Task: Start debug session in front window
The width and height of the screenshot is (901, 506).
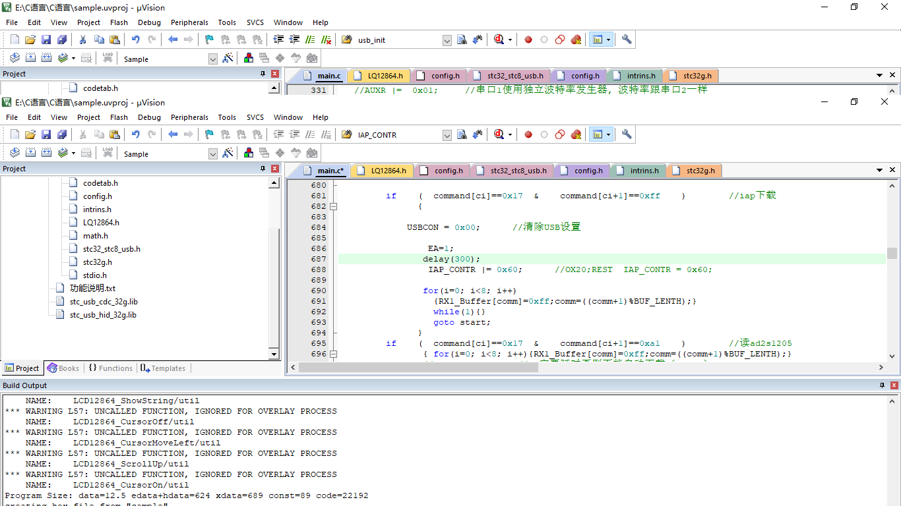Action: (x=499, y=134)
